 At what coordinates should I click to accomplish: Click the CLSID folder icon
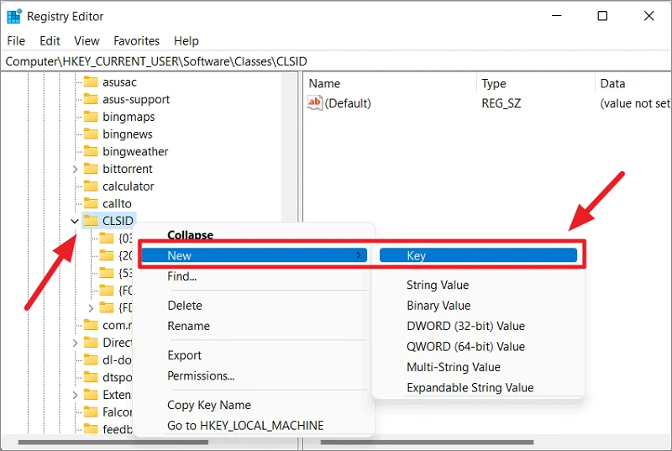[x=91, y=221]
